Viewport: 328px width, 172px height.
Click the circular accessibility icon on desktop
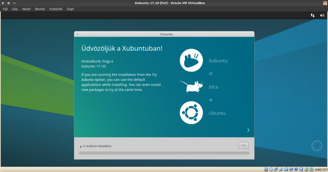317,145
